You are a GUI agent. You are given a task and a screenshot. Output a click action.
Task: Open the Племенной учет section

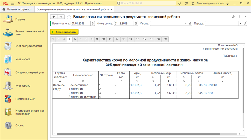click(25, 99)
